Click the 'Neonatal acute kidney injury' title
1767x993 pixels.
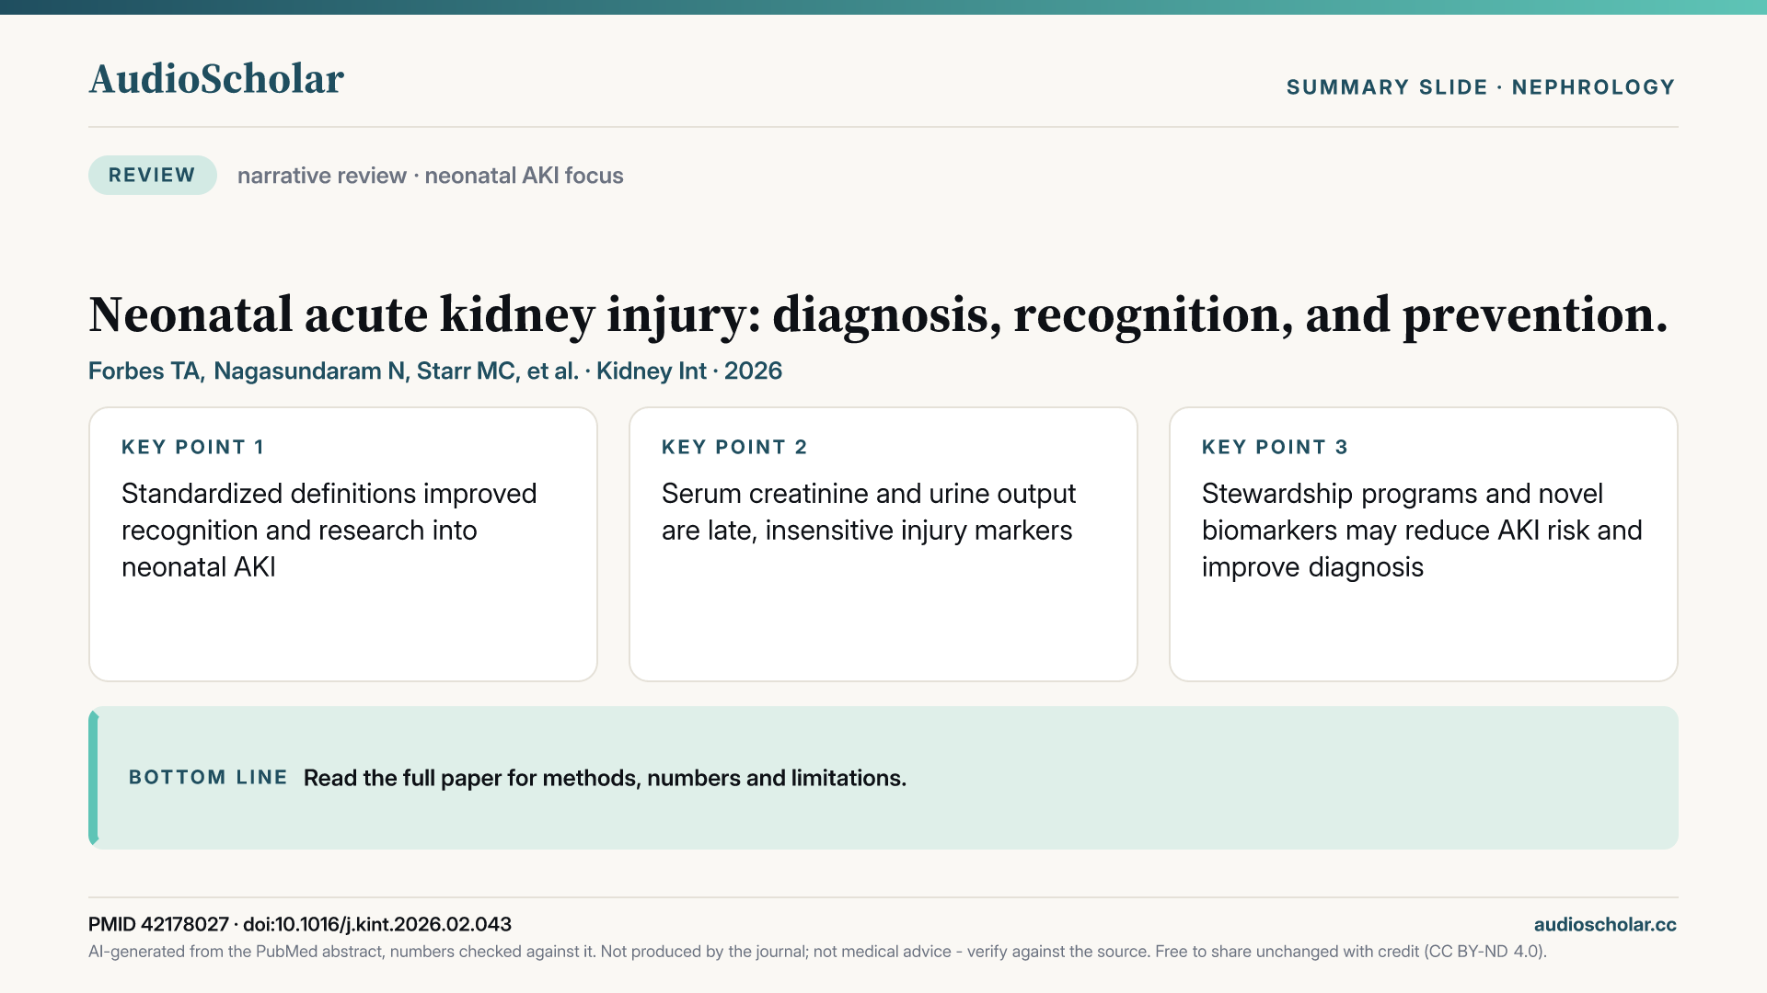878,314
